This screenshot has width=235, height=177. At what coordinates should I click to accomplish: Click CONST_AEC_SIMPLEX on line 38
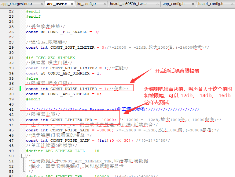(x=69, y=94)
